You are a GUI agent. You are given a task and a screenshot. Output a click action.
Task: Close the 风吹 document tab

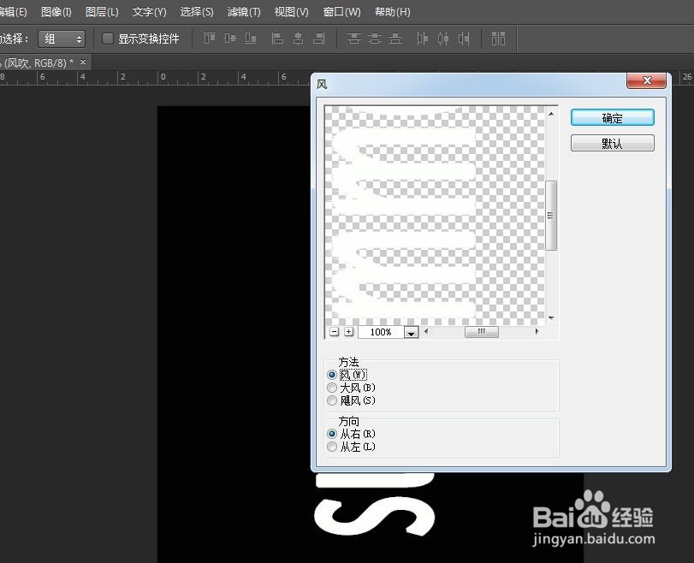(83, 62)
